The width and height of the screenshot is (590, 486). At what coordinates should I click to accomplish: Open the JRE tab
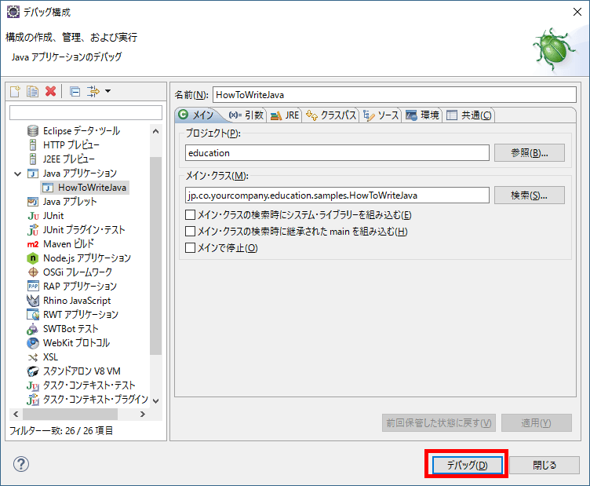click(285, 115)
